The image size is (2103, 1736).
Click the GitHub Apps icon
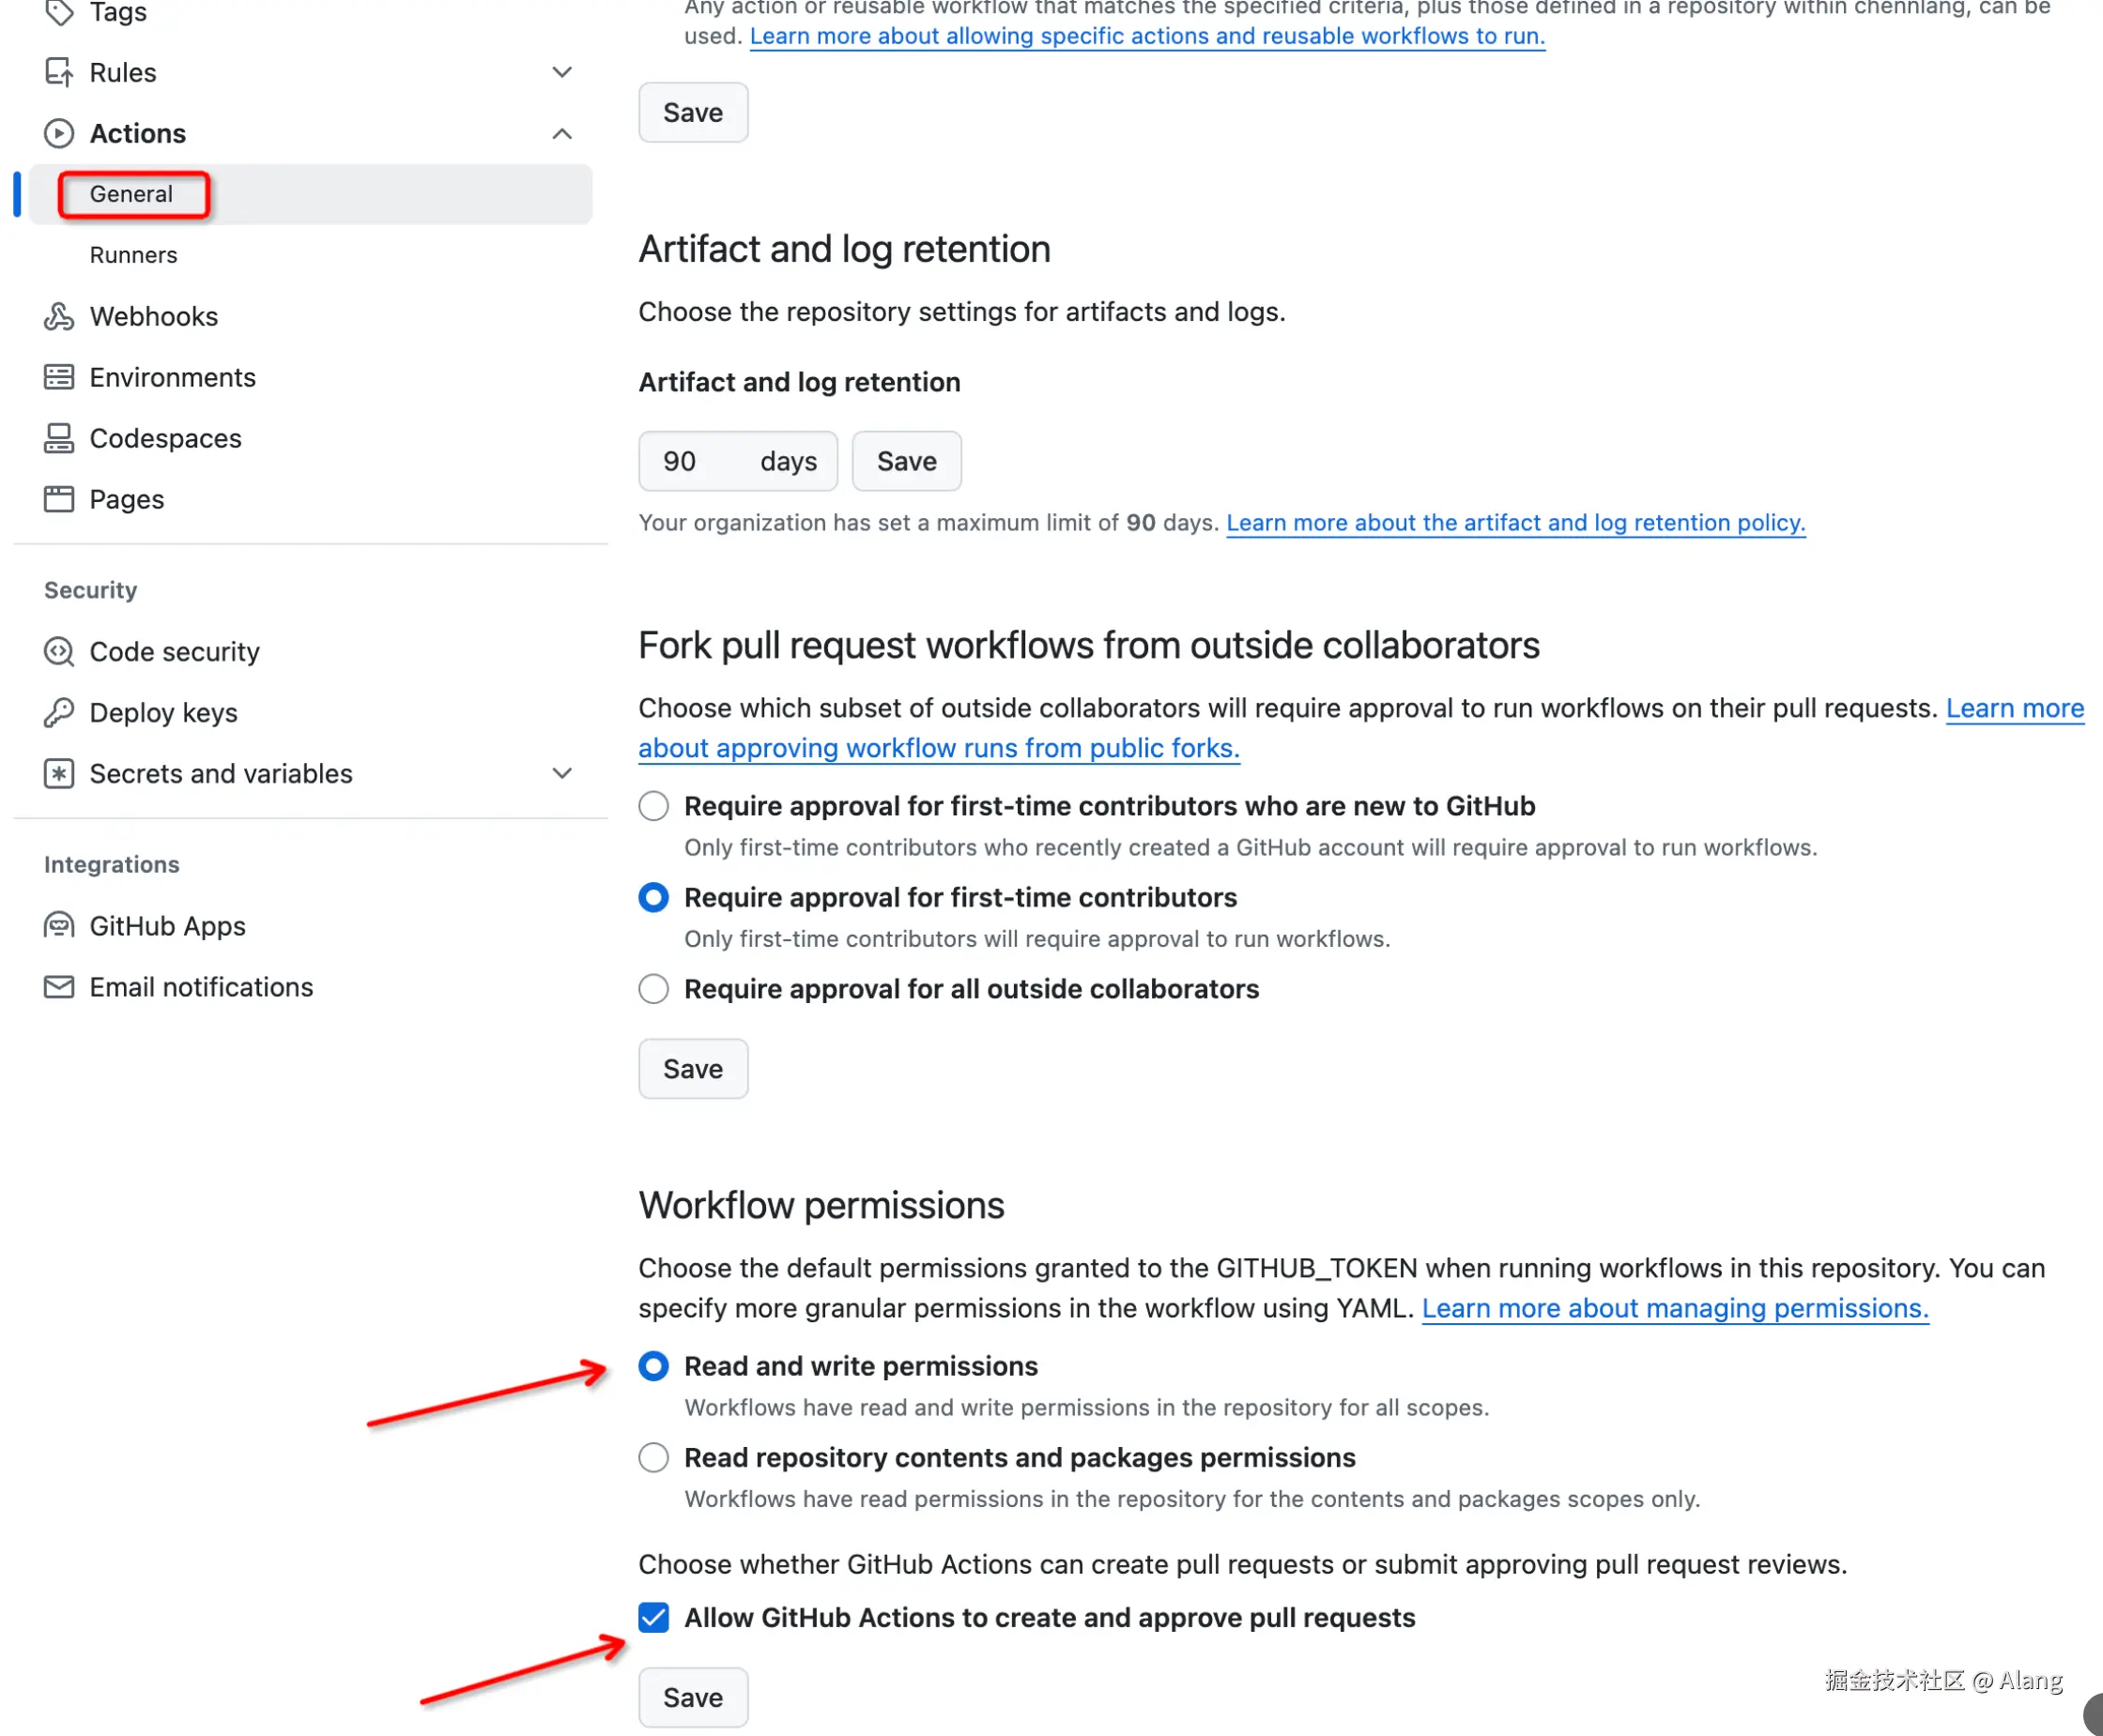[58, 926]
